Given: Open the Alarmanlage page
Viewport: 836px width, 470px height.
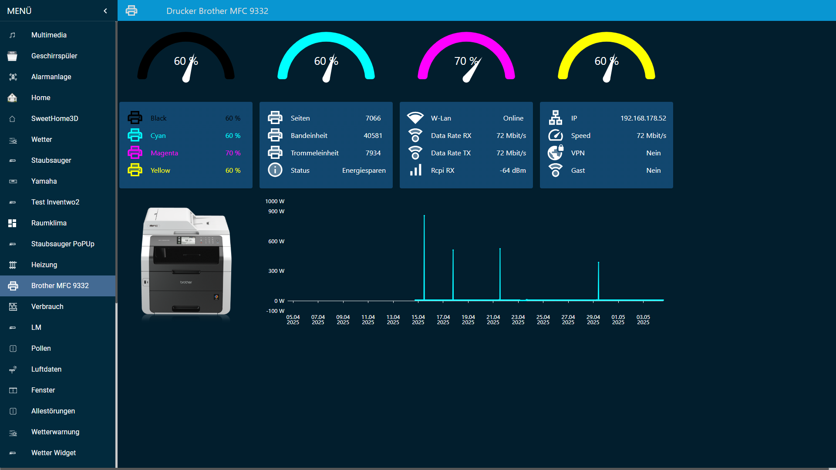Looking at the screenshot, I should pyautogui.click(x=51, y=77).
